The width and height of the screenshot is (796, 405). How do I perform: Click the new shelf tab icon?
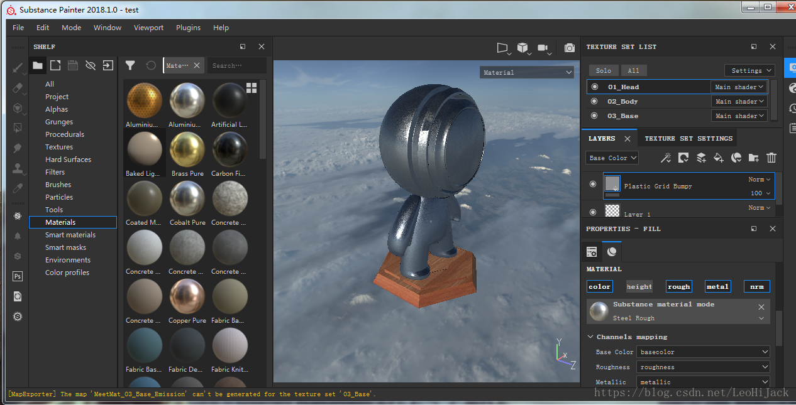[55, 65]
